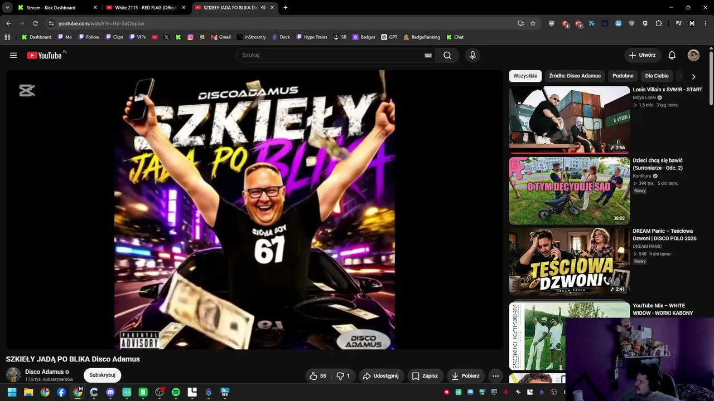Open the YouTube bookmark icon
The width and height of the screenshot is (714, 401).
(155, 37)
